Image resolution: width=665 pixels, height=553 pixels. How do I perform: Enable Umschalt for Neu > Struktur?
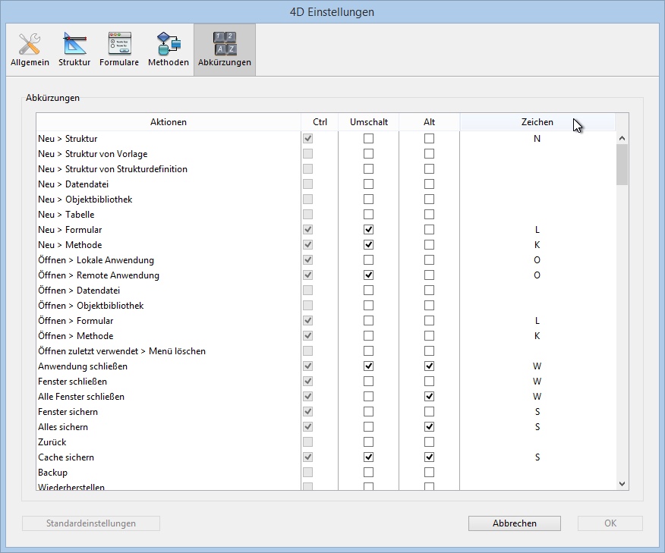[x=368, y=139]
